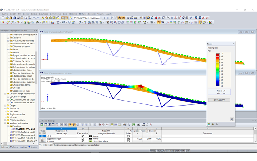257x161 pixels.
Task: Toggle the project navigator view icon
Action: tap(62, 18)
